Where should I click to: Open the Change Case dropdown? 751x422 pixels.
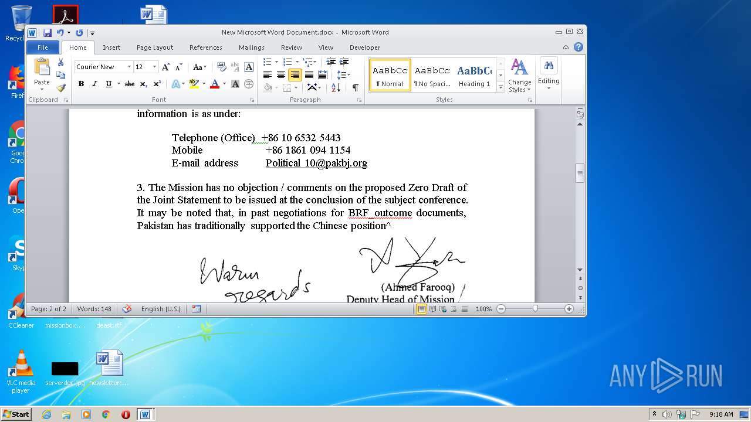click(200, 67)
